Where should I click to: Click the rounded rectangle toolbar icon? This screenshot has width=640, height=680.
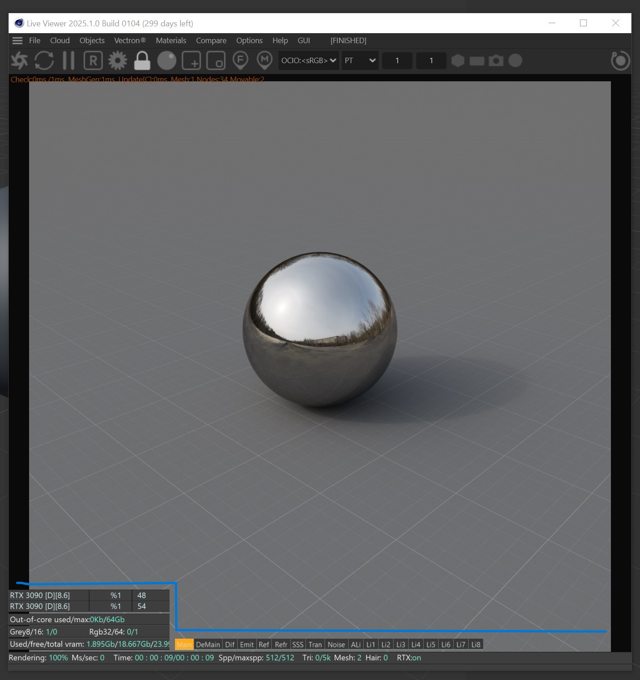tap(477, 61)
